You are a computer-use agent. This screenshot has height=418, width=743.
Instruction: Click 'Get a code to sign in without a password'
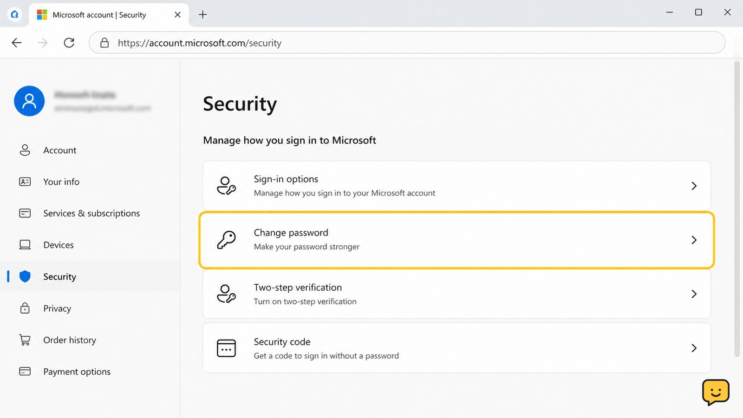pos(326,356)
